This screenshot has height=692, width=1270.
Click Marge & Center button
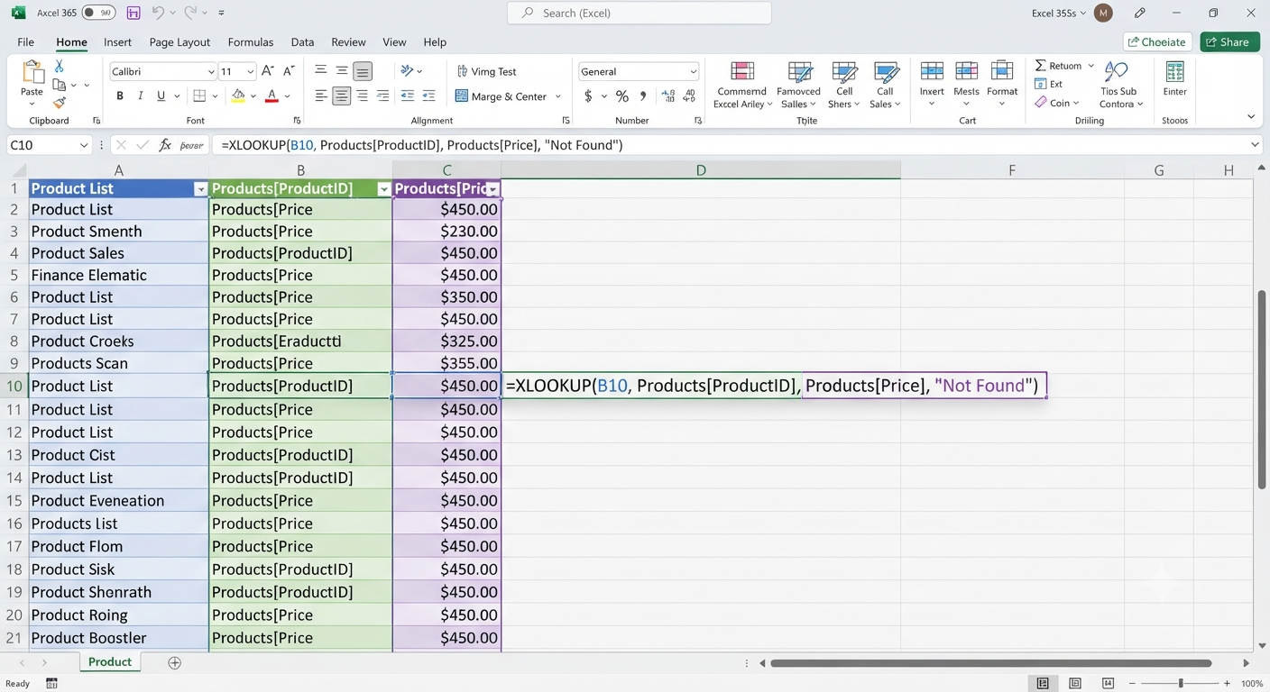click(502, 96)
